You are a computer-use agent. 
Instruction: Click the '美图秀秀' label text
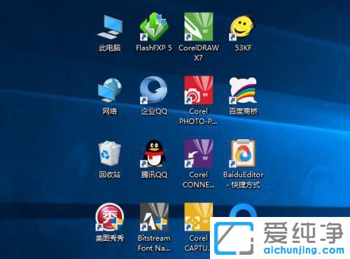pos(110,238)
